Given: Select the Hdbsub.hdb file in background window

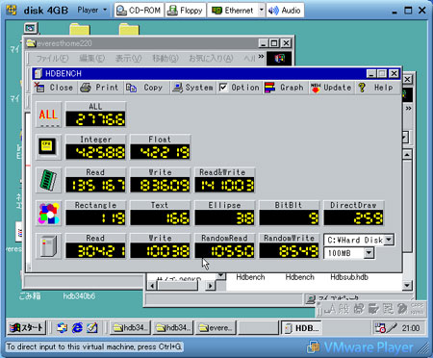Looking at the screenshot, I should [x=349, y=277].
